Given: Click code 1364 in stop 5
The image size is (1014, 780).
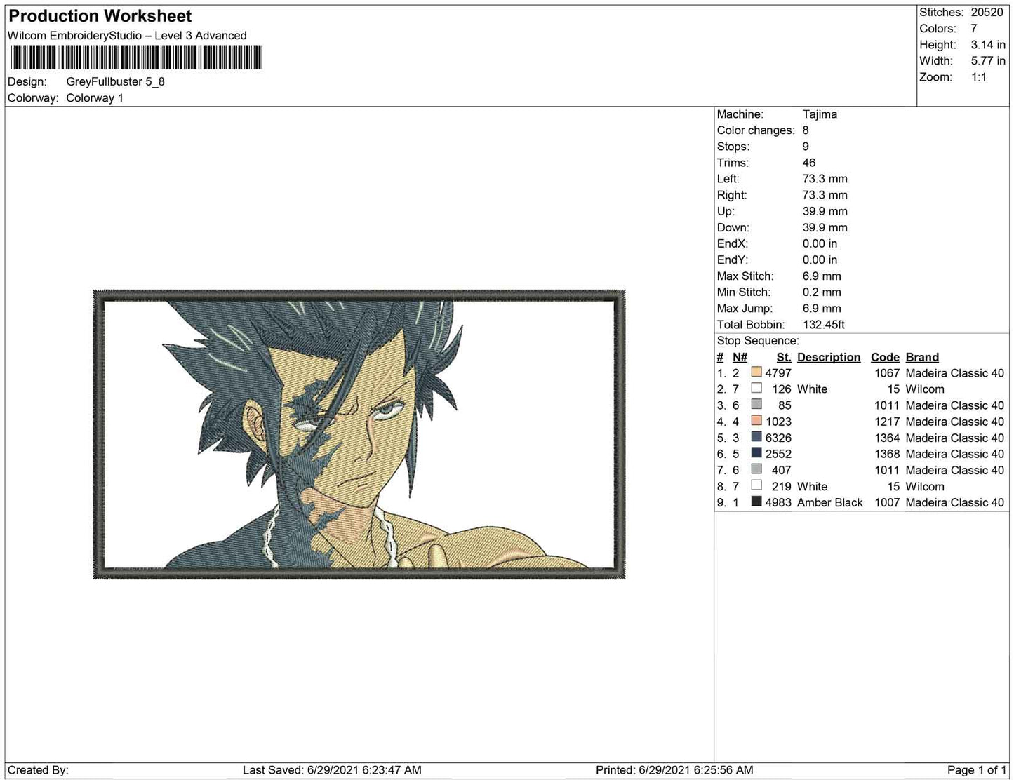Looking at the screenshot, I should tap(887, 438).
